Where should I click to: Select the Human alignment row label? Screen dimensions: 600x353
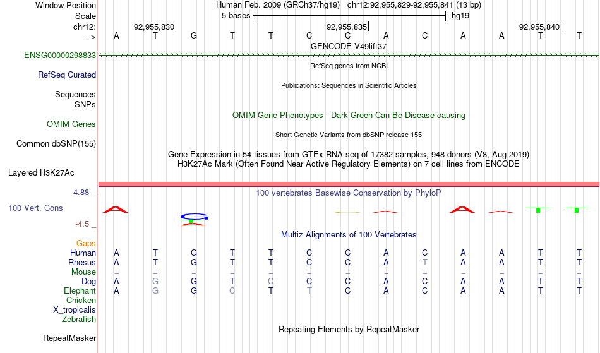tap(83, 253)
